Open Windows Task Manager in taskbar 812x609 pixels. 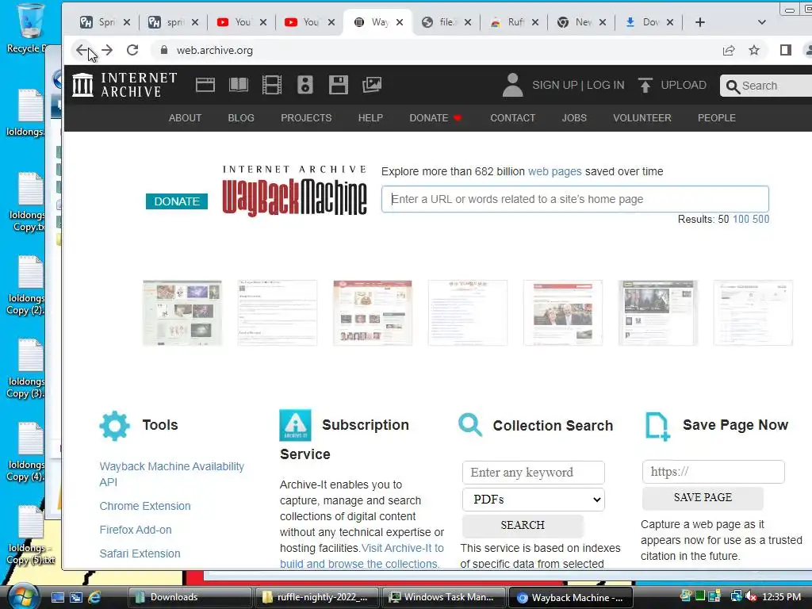click(x=444, y=597)
